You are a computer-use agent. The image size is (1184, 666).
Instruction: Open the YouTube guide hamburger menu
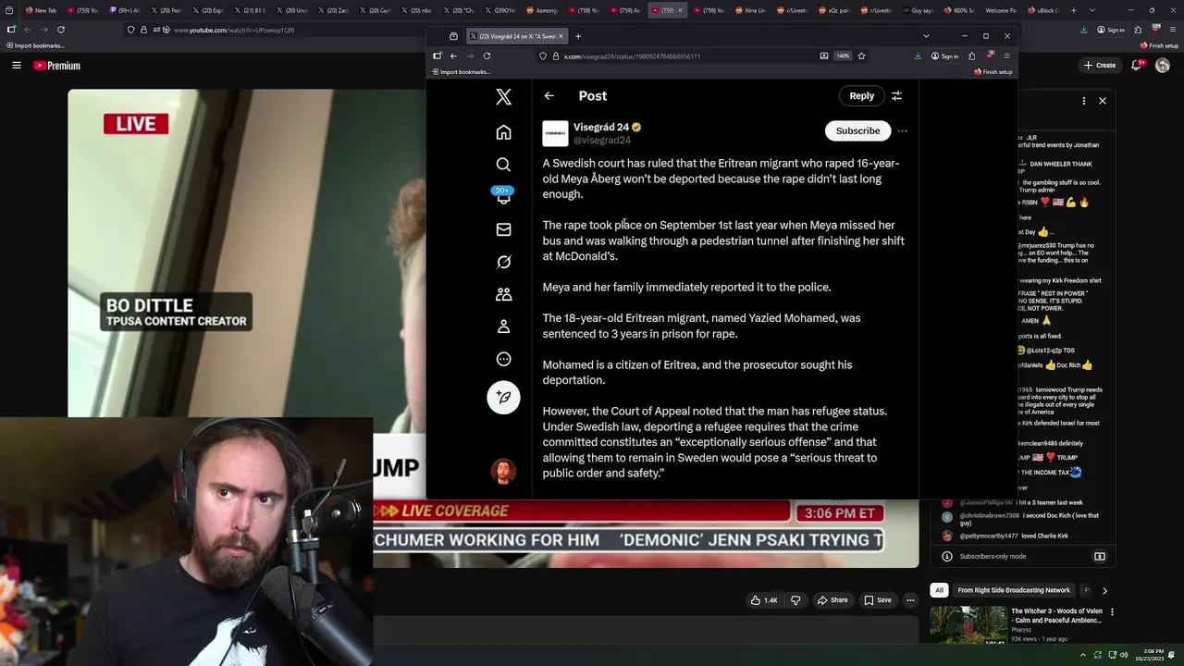[17, 66]
